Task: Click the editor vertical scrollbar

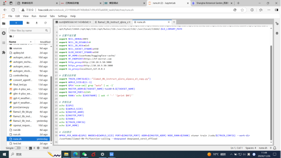Action: coord(271,93)
